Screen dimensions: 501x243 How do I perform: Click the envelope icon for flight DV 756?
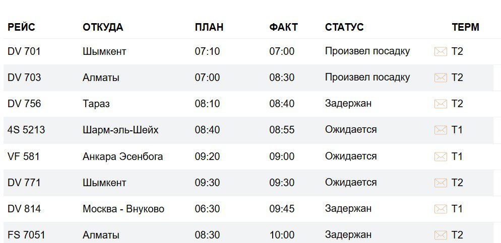tap(441, 104)
